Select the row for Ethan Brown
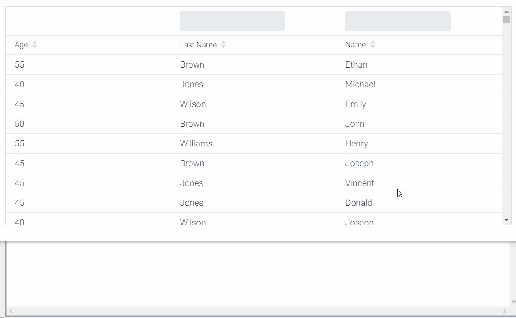Viewport: 516px width, 318px height. [254, 64]
